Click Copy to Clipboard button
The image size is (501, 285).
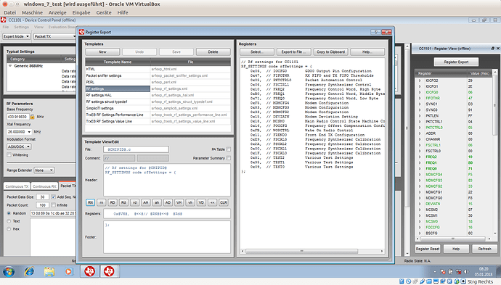click(330, 51)
